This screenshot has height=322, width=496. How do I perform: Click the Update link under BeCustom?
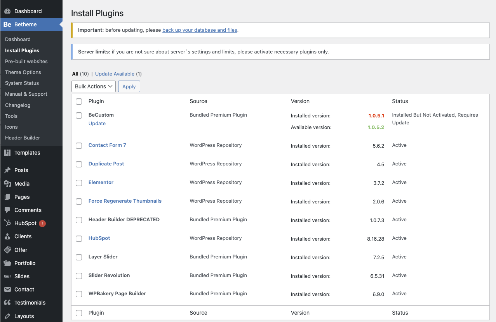click(97, 123)
